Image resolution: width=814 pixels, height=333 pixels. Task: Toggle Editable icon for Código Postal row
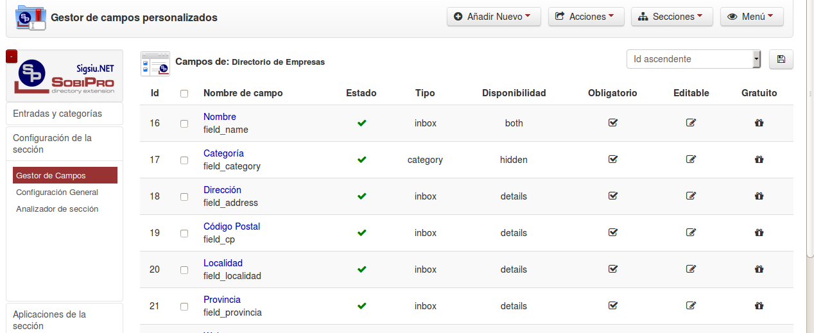(x=691, y=232)
